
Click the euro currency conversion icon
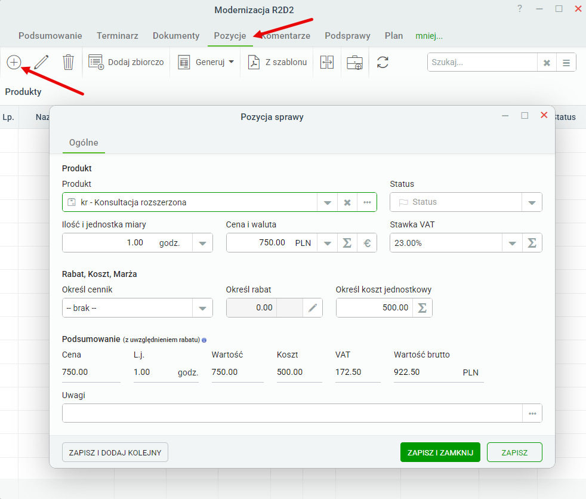pos(367,243)
